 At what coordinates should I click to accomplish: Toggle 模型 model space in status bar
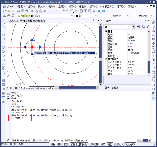pos(110,144)
